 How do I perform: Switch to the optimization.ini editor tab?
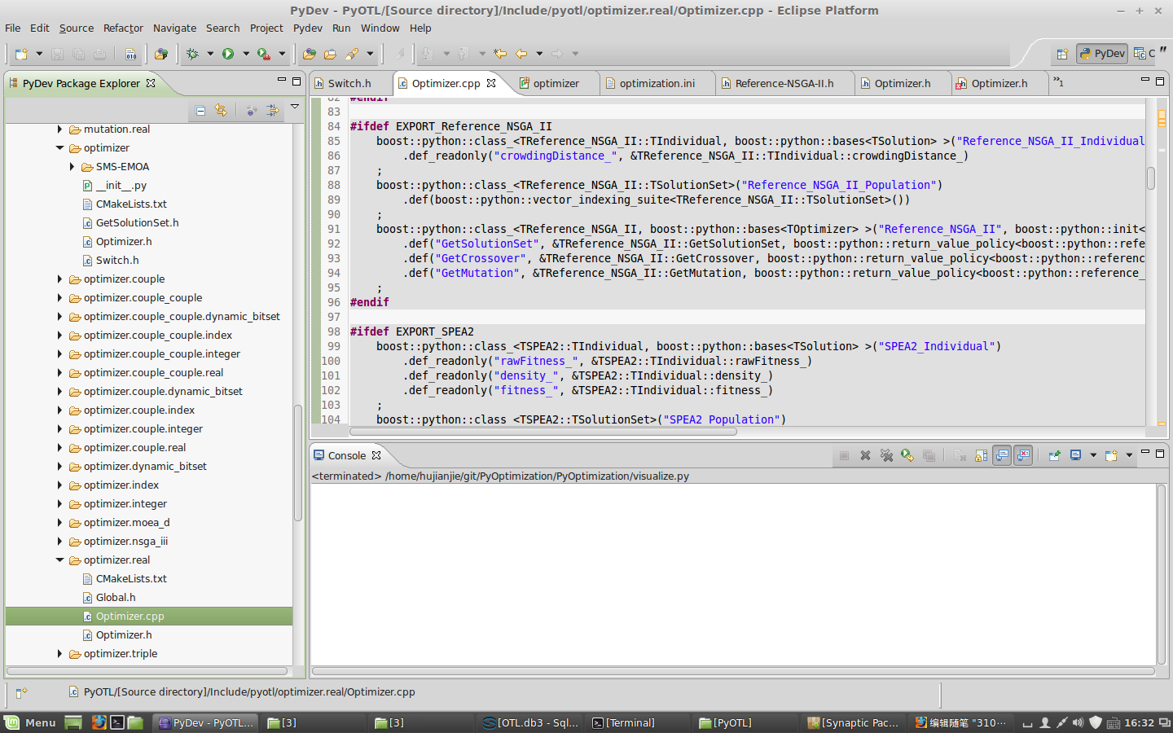[x=657, y=83]
